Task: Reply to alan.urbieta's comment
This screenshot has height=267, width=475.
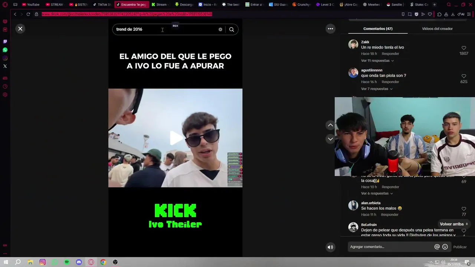Action: 390,214
